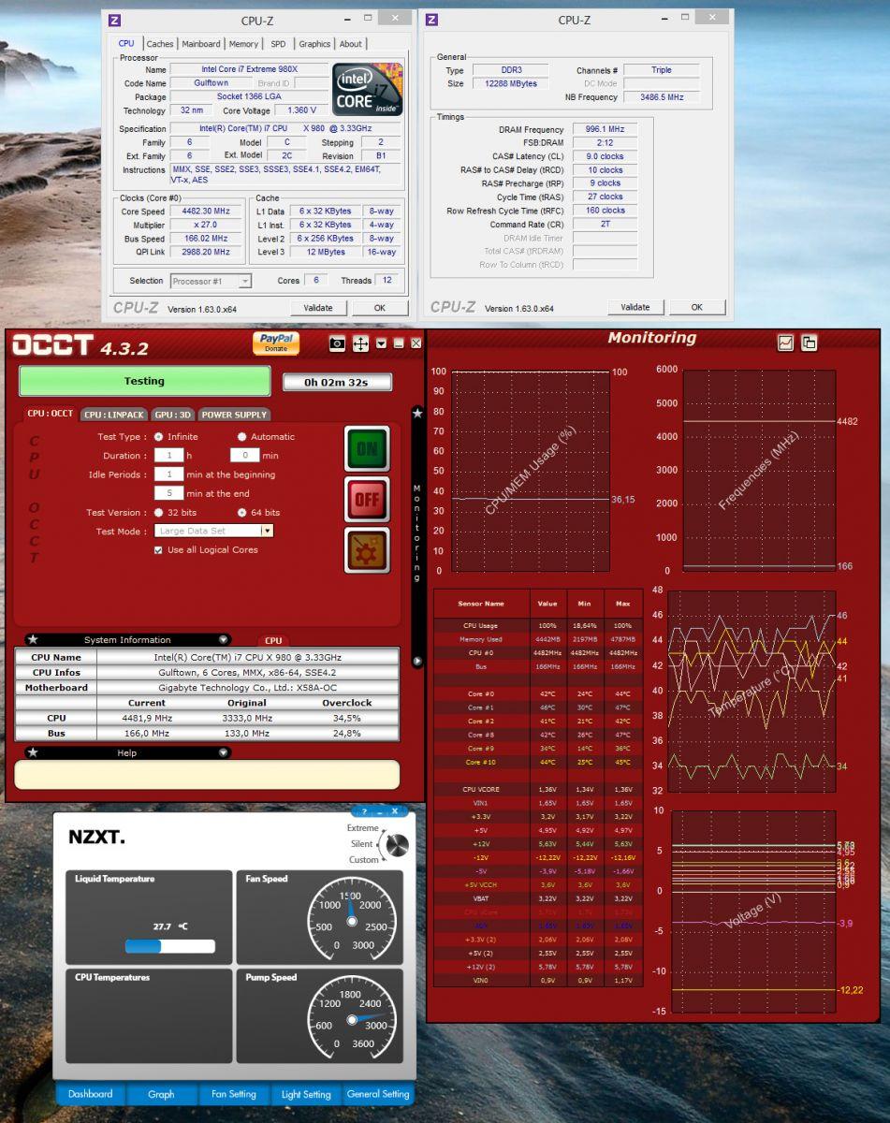Select the CPU : OCCT tab

[x=51, y=414]
